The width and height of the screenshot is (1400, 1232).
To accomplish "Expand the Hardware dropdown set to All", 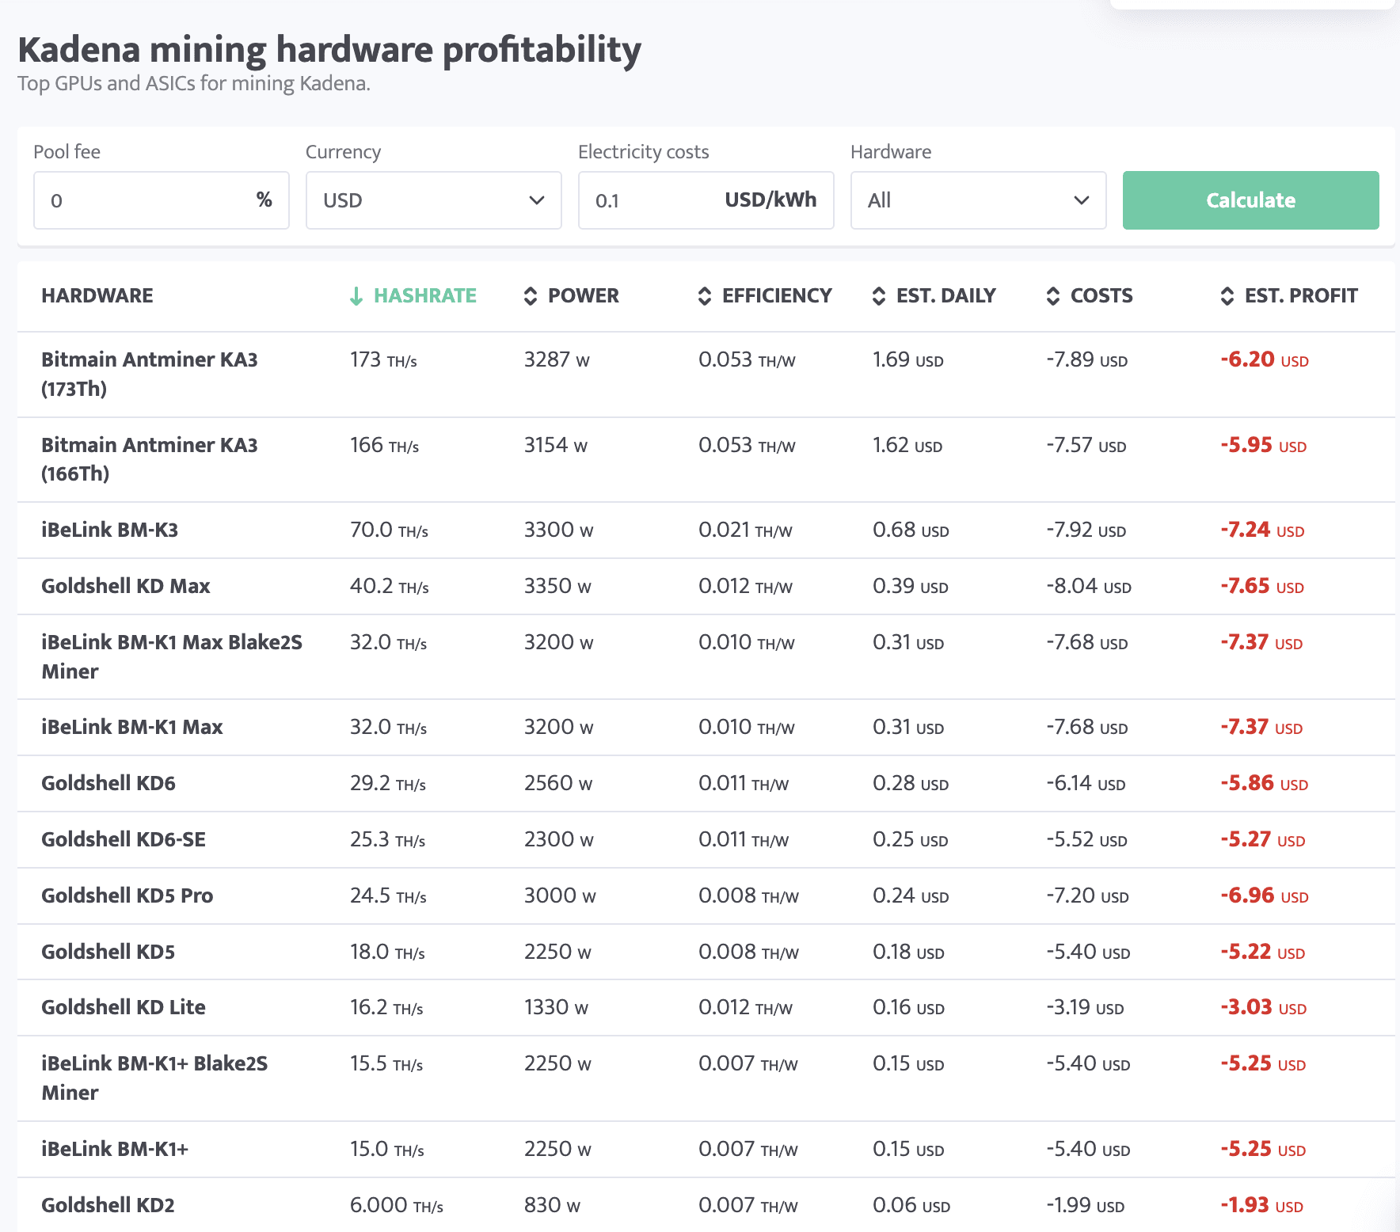I will point(977,200).
